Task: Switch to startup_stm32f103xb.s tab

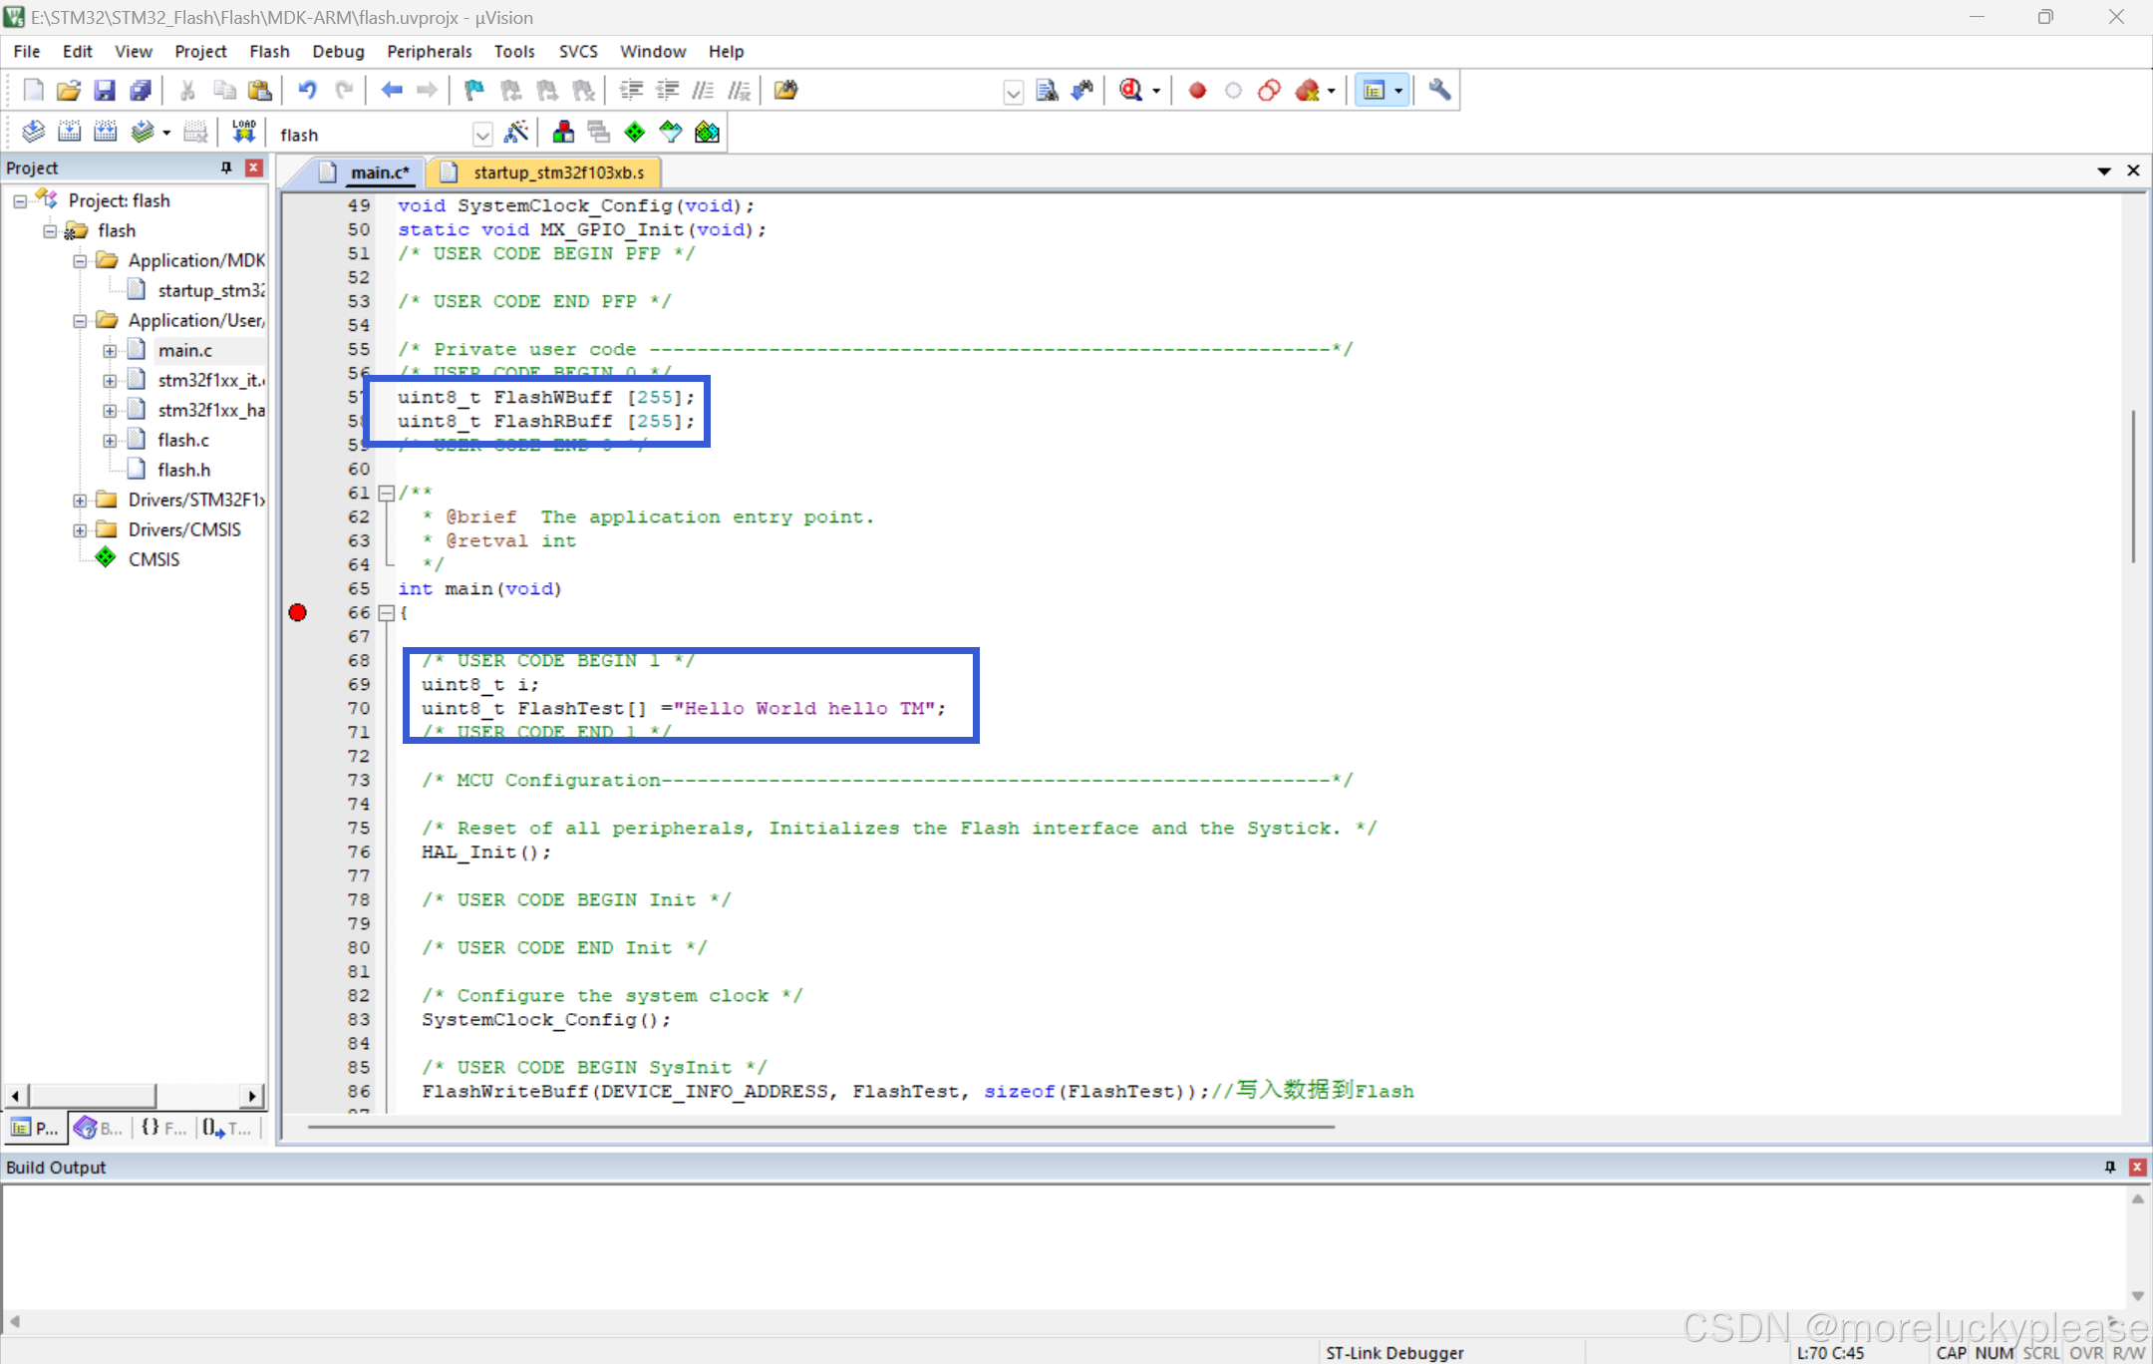Action: (x=557, y=172)
